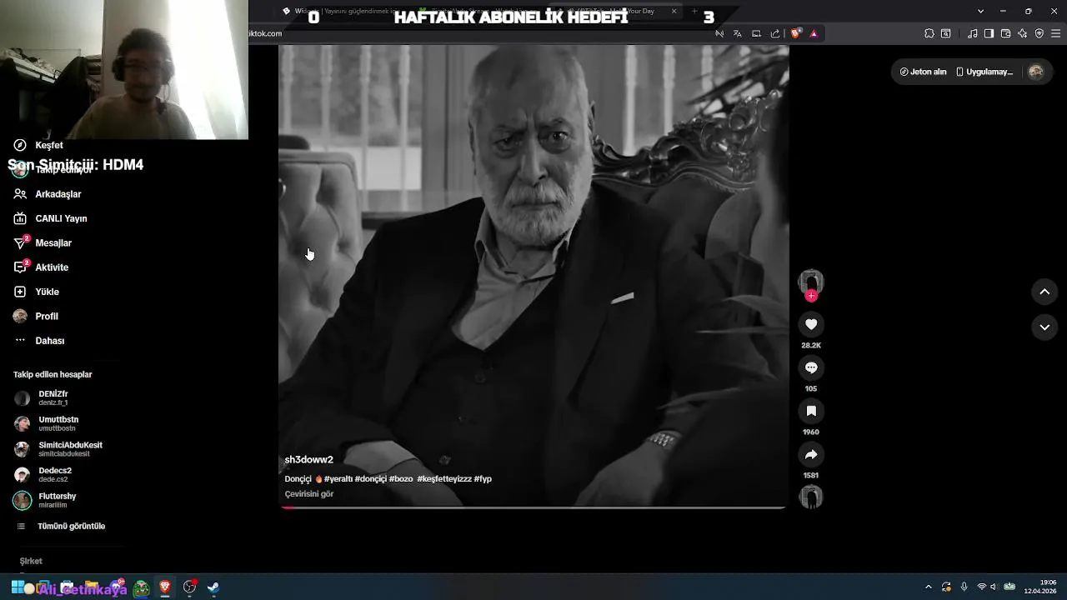
Task: Save the video using the bookmark icon
Action: click(x=811, y=411)
